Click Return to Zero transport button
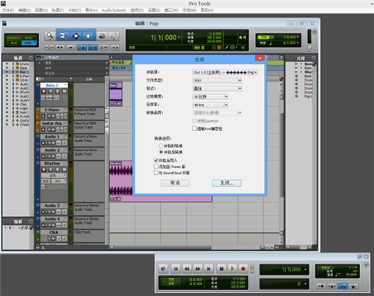 [176, 268]
